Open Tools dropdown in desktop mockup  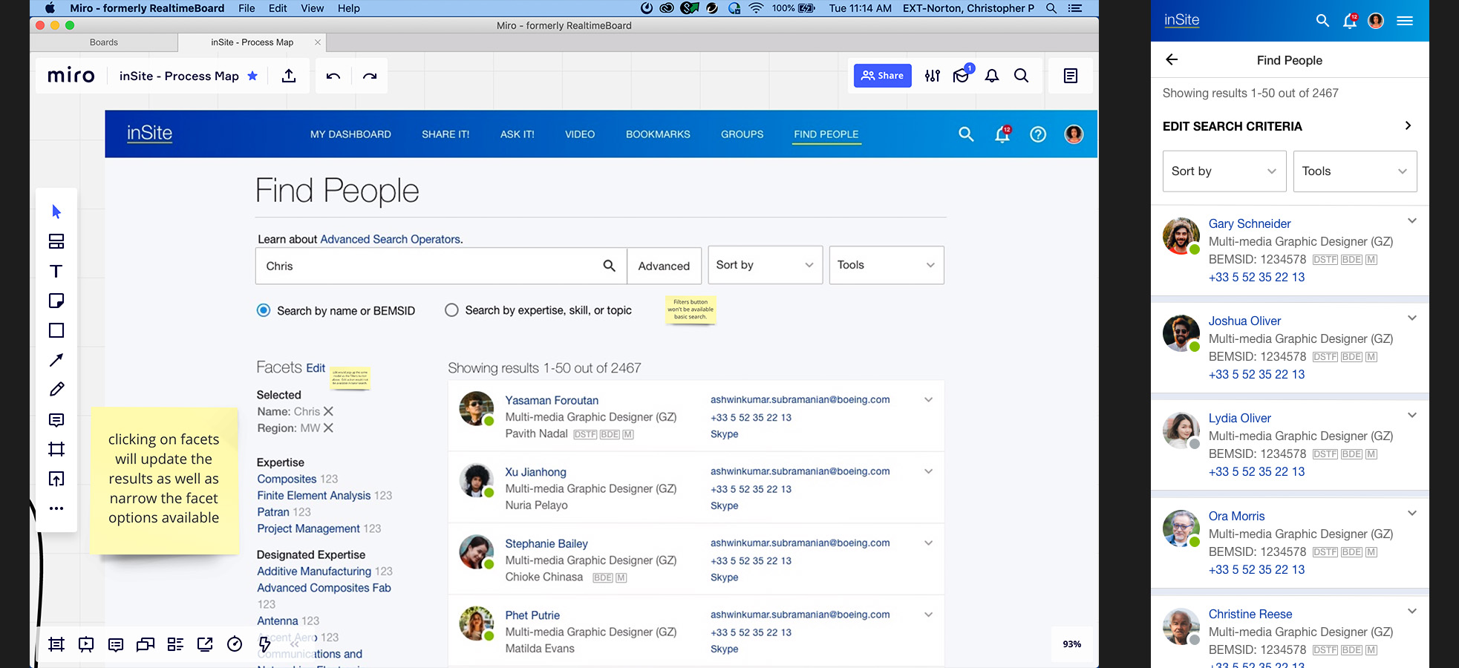point(887,265)
